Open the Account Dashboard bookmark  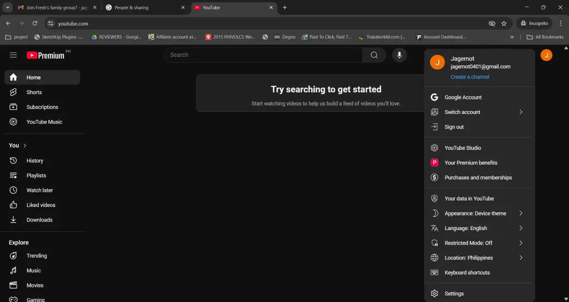click(x=441, y=37)
